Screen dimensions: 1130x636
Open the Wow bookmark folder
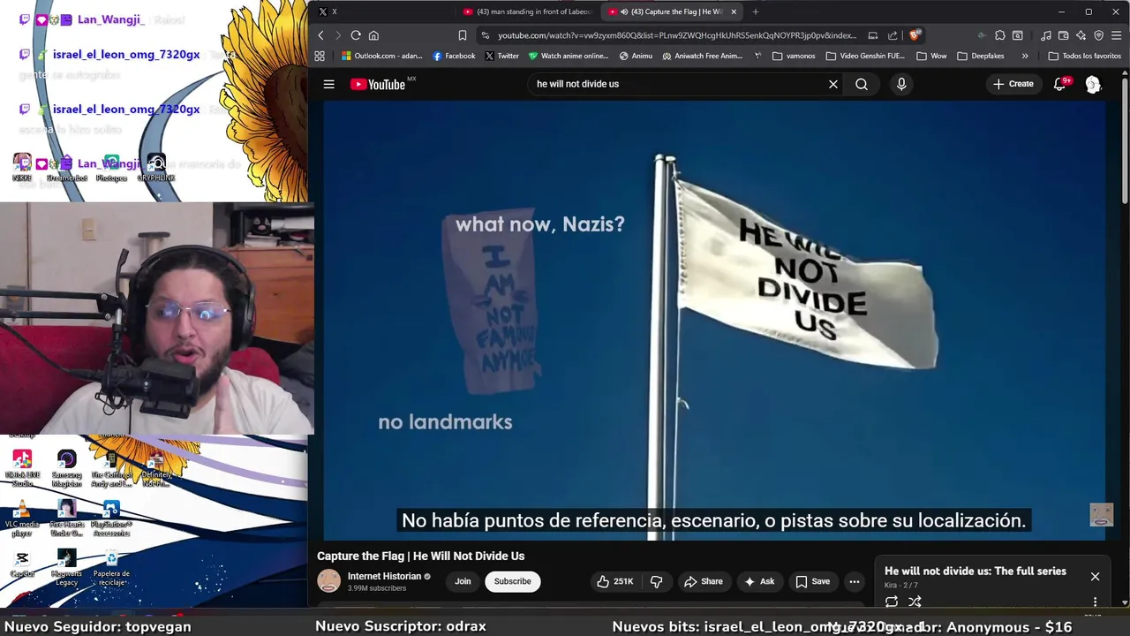[931, 56]
